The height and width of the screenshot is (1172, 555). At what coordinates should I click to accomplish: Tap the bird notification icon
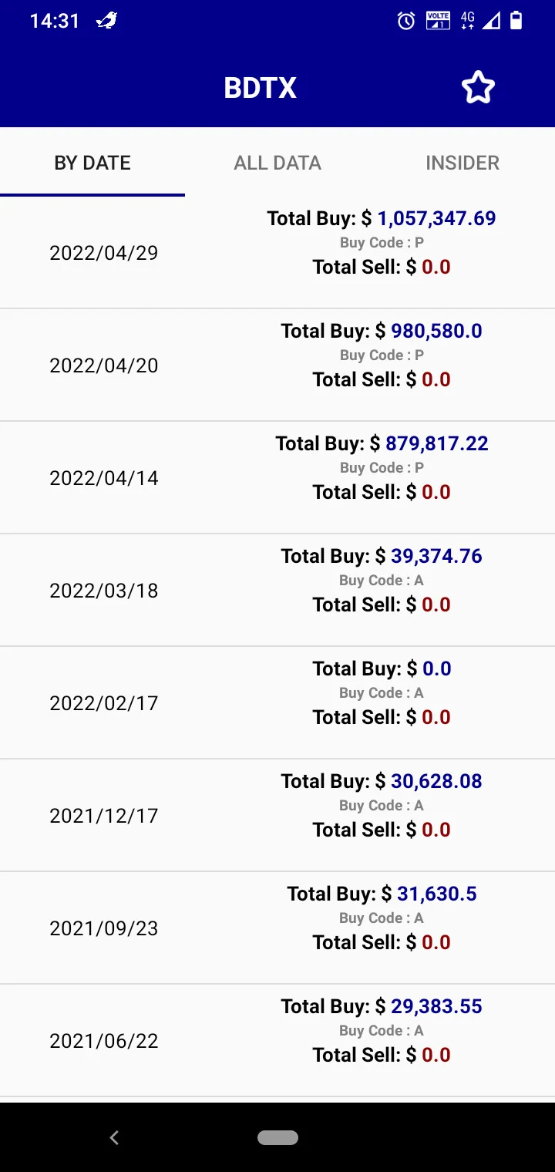[107, 21]
